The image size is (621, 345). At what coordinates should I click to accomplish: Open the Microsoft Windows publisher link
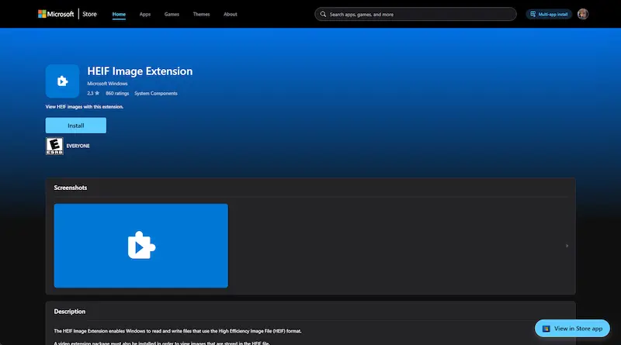pyautogui.click(x=107, y=84)
